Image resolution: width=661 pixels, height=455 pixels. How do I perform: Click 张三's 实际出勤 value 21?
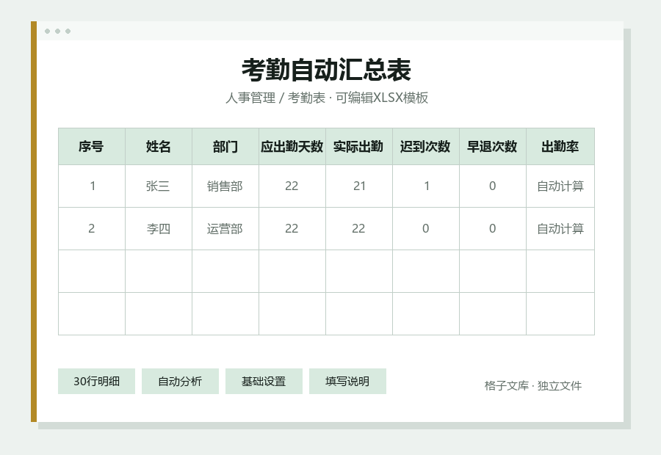pos(358,186)
